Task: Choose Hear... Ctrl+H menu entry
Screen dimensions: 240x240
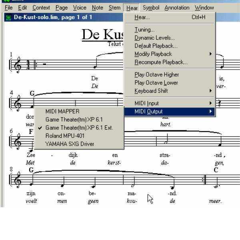Action: 170,17
